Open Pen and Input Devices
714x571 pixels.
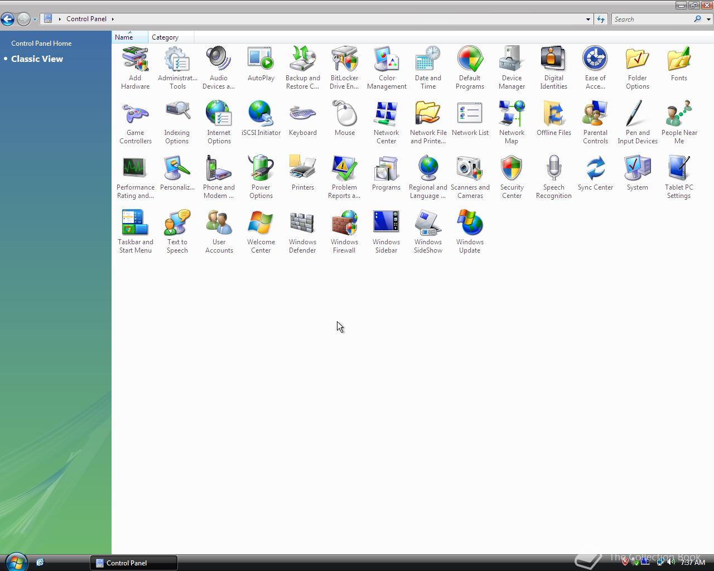point(638,123)
